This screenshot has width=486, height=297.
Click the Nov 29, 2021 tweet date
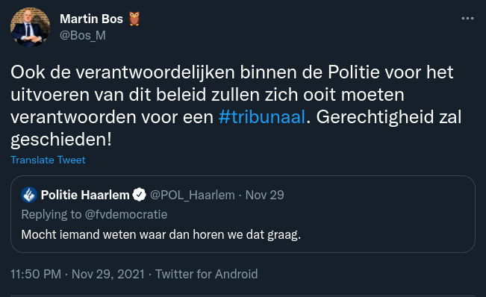click(x=108, y=274)
